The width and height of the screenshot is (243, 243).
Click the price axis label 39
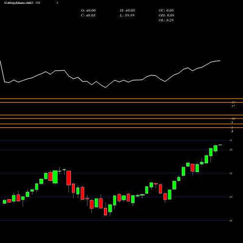231,150
